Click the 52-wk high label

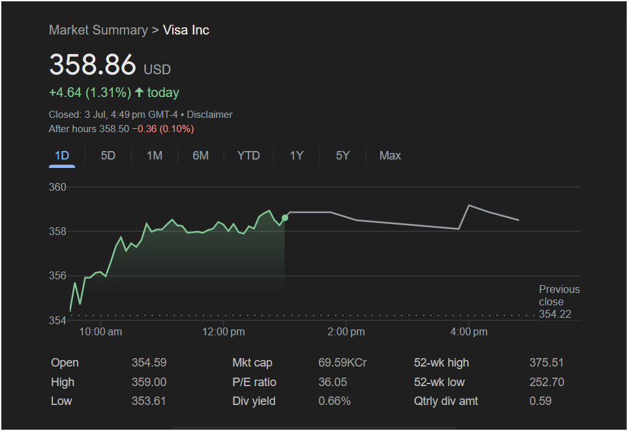point(441,363)
